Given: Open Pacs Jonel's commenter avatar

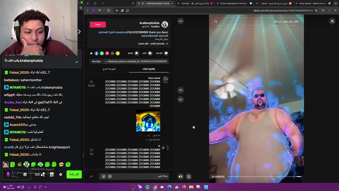Looking at the screenshot, I should 165,80.
